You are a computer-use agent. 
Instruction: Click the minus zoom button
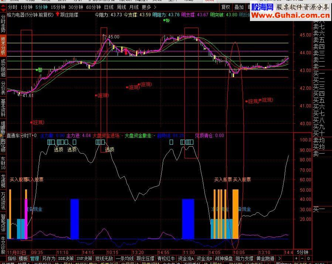coord(302,258)
